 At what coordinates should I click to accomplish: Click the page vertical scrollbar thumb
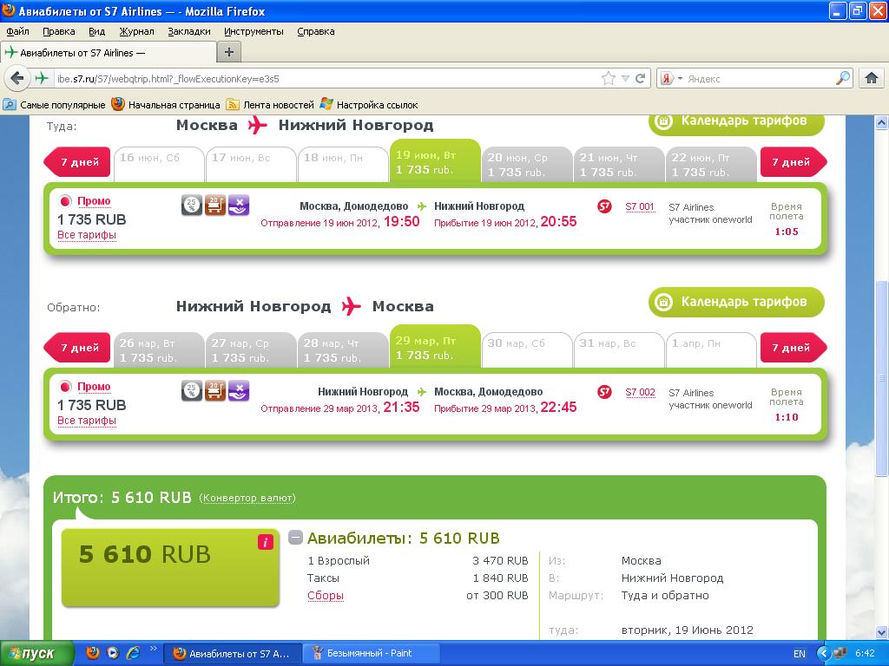[x=882, y=377]
